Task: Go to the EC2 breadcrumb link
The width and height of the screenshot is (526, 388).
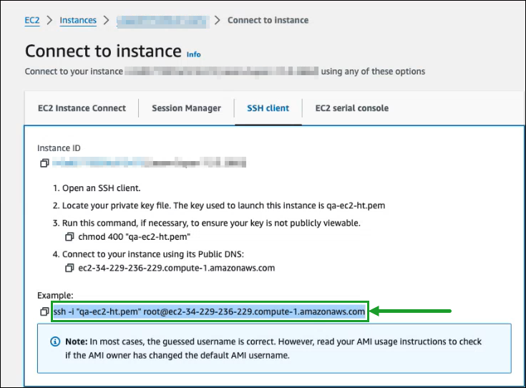Action: tap(32, 21)
